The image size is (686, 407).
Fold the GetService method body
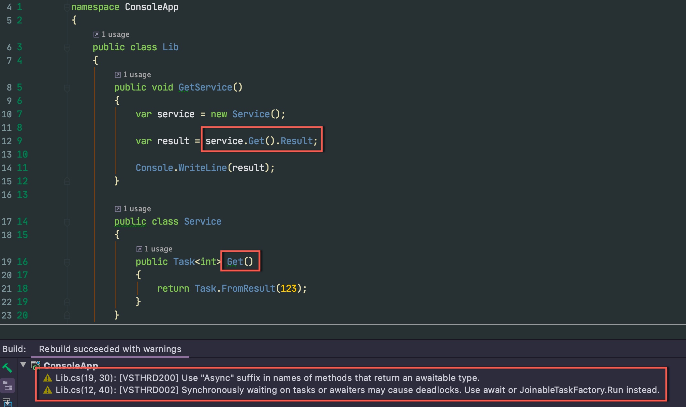coord(67,88)
